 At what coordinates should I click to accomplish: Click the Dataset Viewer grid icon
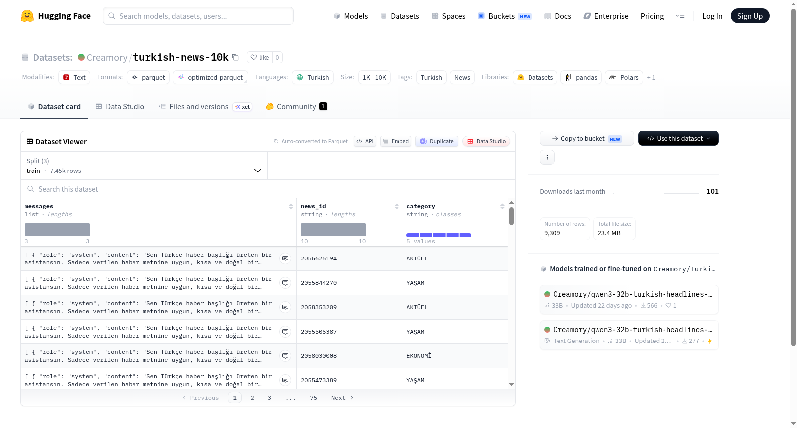30,142
